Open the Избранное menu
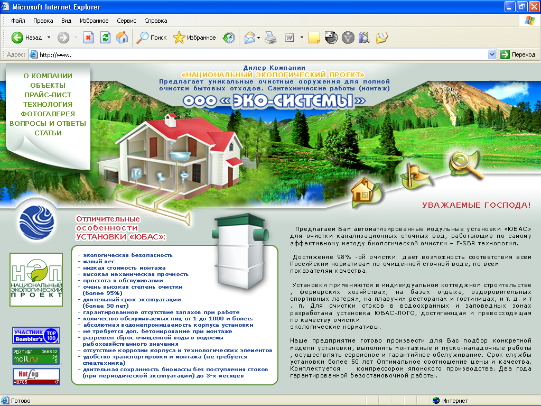541x406 pixels. (94, 21)
